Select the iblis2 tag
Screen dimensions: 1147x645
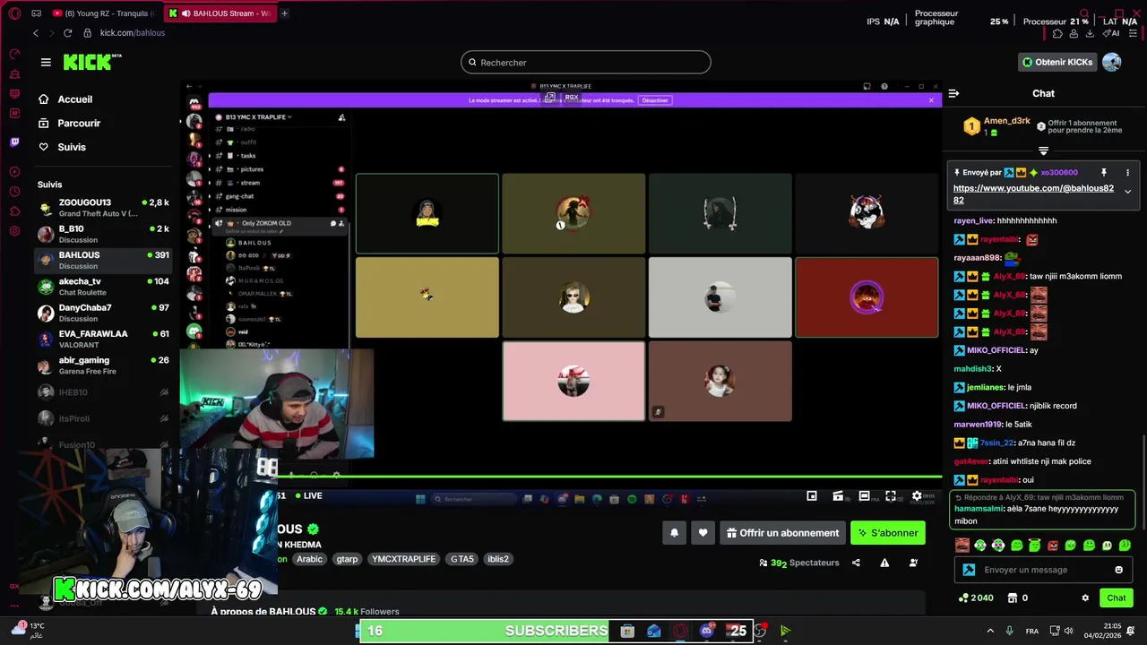click(497, 559)
